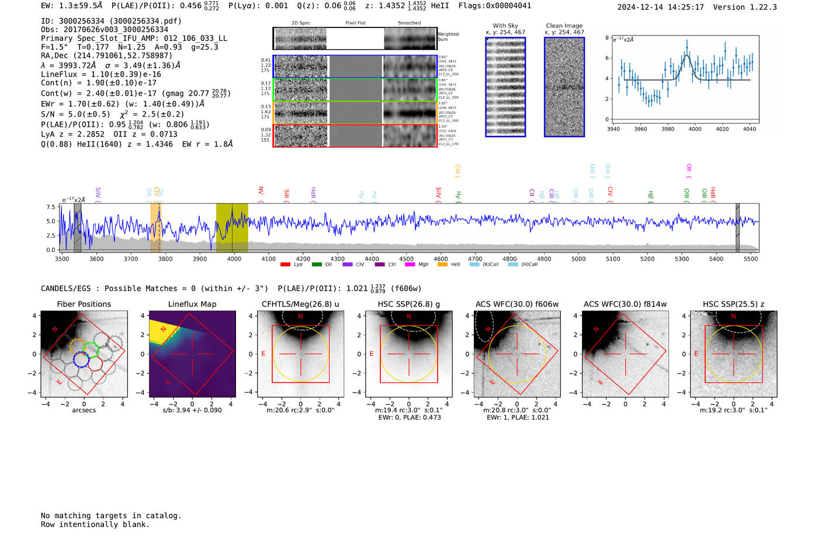Click the Cont(w) gmag 20.77 line
The width and height of the screenshot is (818, 556).
(x=136, y=93)
